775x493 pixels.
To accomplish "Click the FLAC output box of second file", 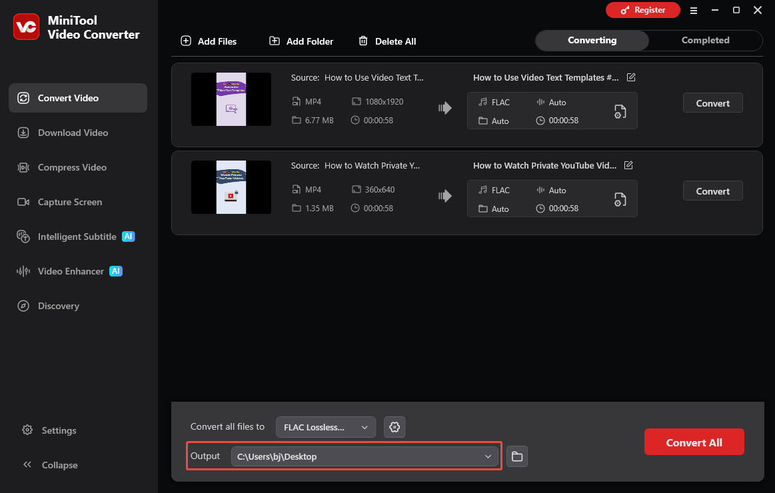I will (552, 199).
